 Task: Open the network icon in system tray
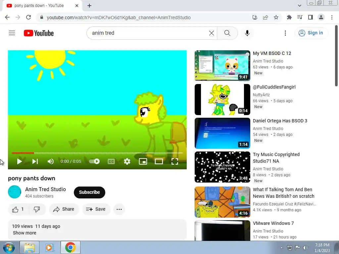pos(289,248)
